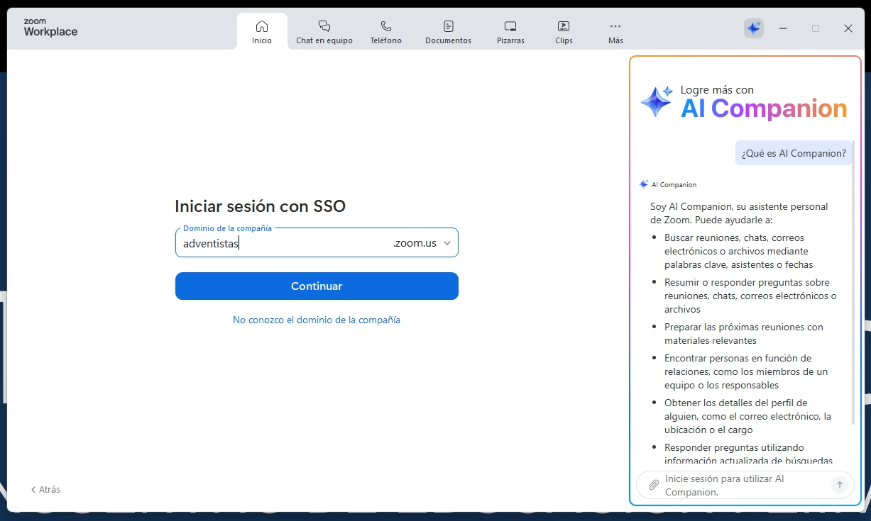The image size is (871, 521).
Task: Open the Inicio home tab
Action: (x=262, y=32)
